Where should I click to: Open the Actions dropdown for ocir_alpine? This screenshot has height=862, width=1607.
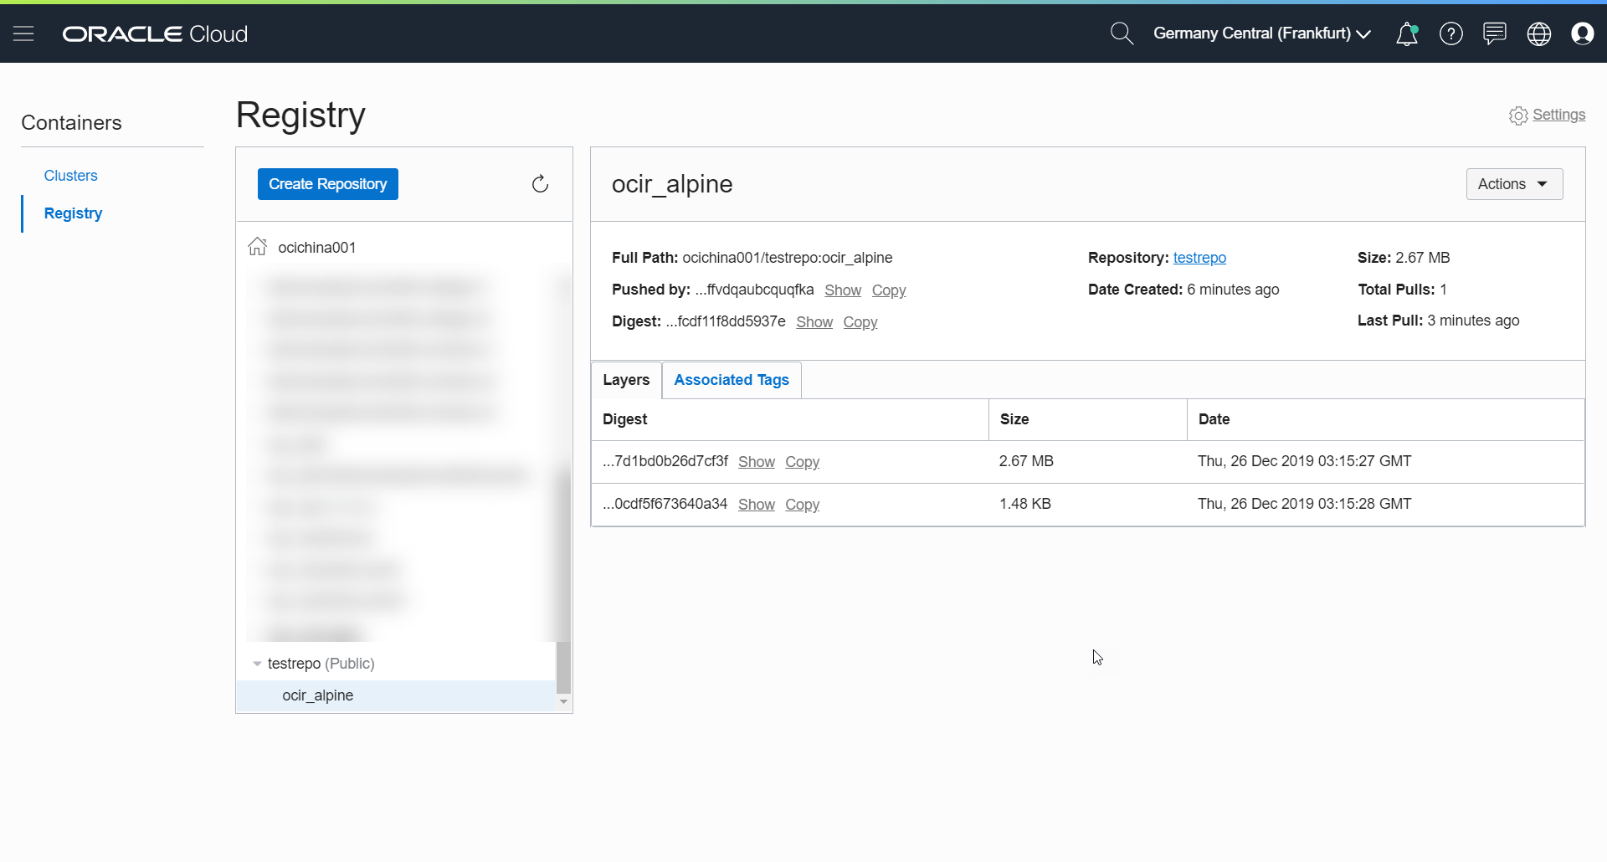[1515, 183]
